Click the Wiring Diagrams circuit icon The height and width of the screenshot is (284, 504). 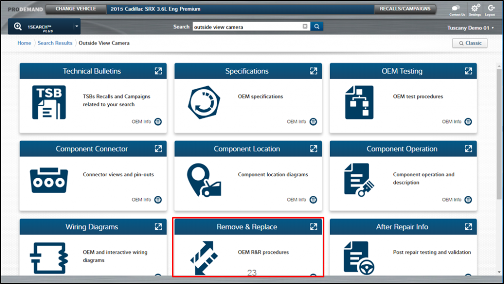(x=49, y=258)
